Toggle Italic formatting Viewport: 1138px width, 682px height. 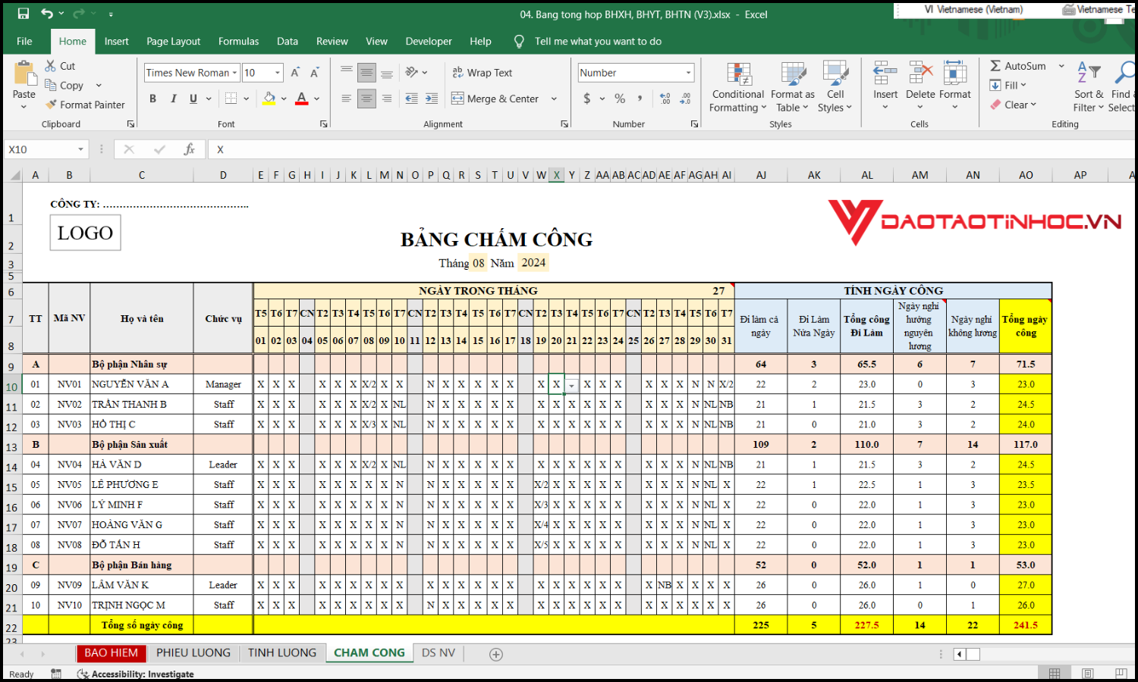(173, 99)
